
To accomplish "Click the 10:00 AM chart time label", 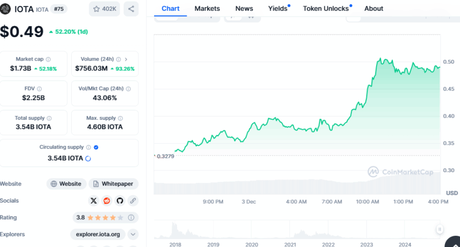I will click(x=367, y=202).
